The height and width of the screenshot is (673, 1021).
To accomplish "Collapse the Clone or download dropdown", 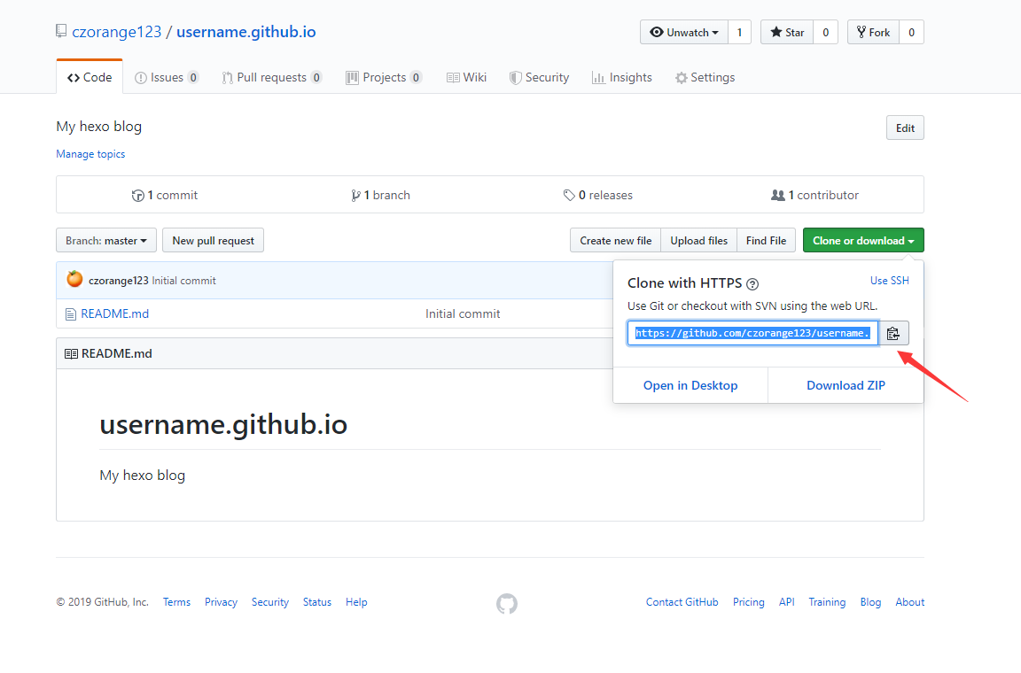I will pos(863,241).
